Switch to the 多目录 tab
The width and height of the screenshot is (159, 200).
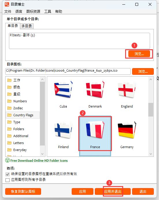tap(27, 26)
